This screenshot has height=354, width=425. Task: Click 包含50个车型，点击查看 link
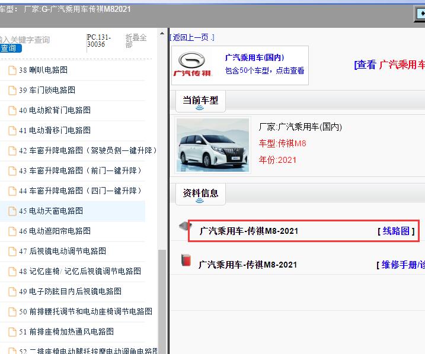264,70
